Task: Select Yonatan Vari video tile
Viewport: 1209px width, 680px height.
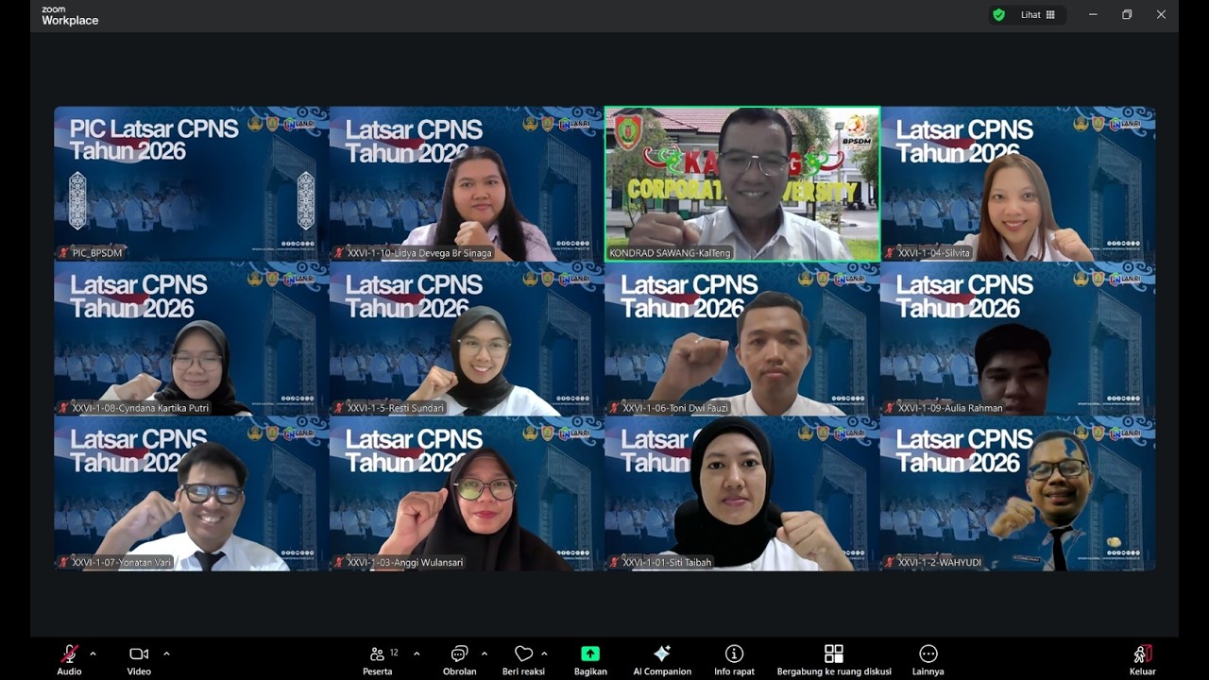Action: click(x=191, y=494)
